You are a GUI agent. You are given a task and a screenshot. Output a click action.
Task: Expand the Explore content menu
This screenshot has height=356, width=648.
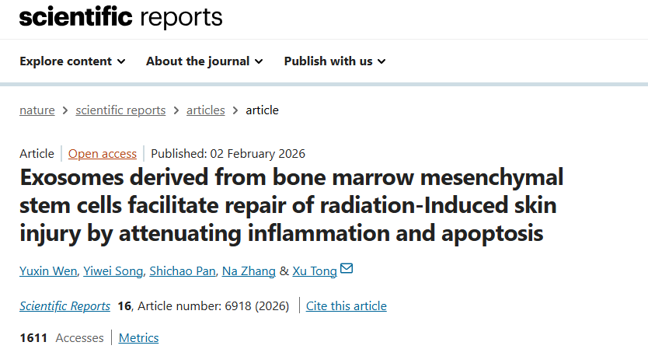(72, 61)
